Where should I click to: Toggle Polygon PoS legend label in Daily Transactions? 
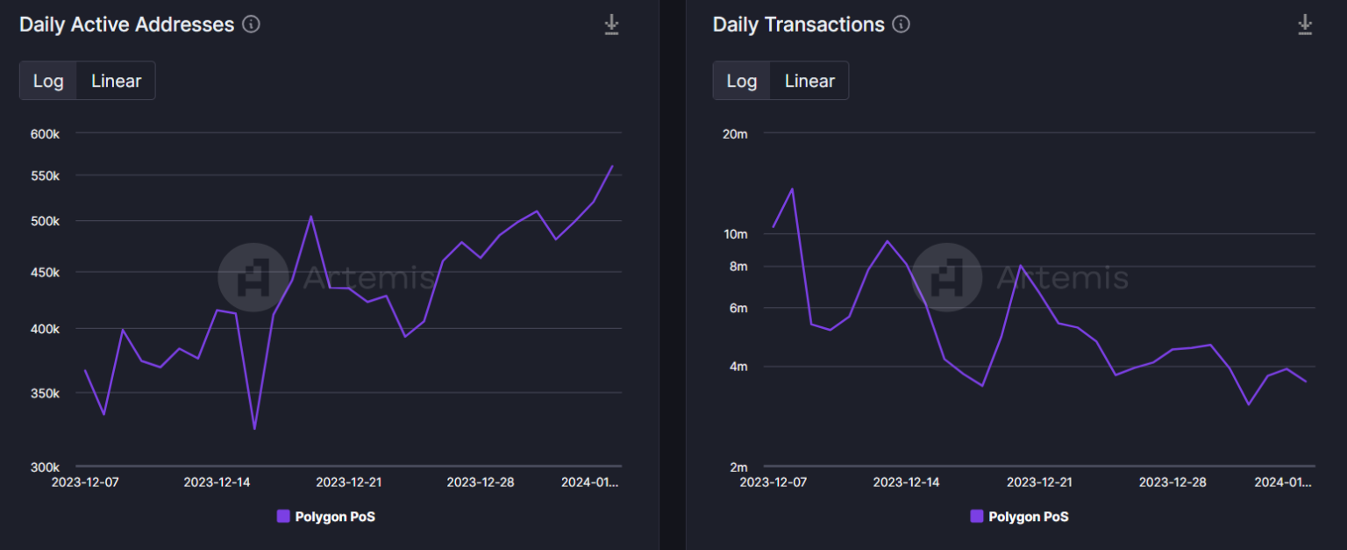(1028, 517)
